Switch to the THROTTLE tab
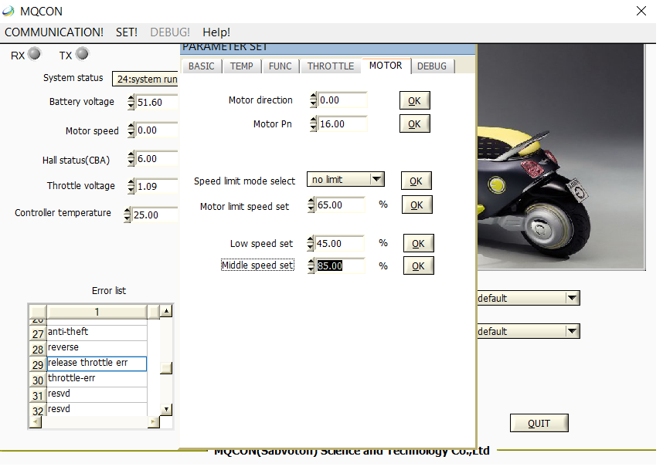The image size is (663, 470). pos(331,66)
